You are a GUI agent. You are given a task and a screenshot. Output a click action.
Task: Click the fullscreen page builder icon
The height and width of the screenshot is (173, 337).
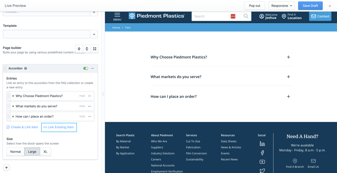click(x=94, y=49)
